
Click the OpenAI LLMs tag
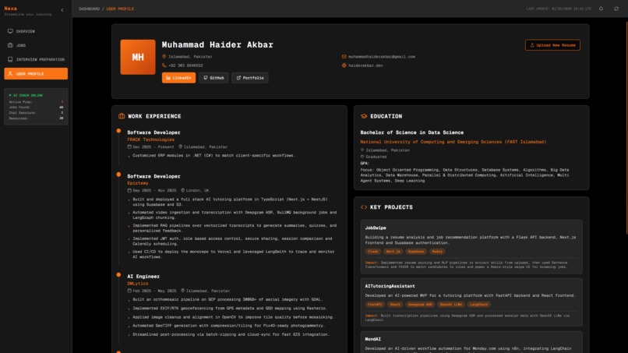(451, 305)
